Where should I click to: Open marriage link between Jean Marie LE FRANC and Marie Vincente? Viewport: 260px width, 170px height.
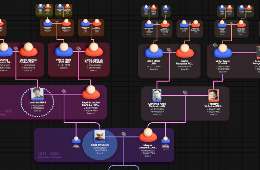click(57, 22)
